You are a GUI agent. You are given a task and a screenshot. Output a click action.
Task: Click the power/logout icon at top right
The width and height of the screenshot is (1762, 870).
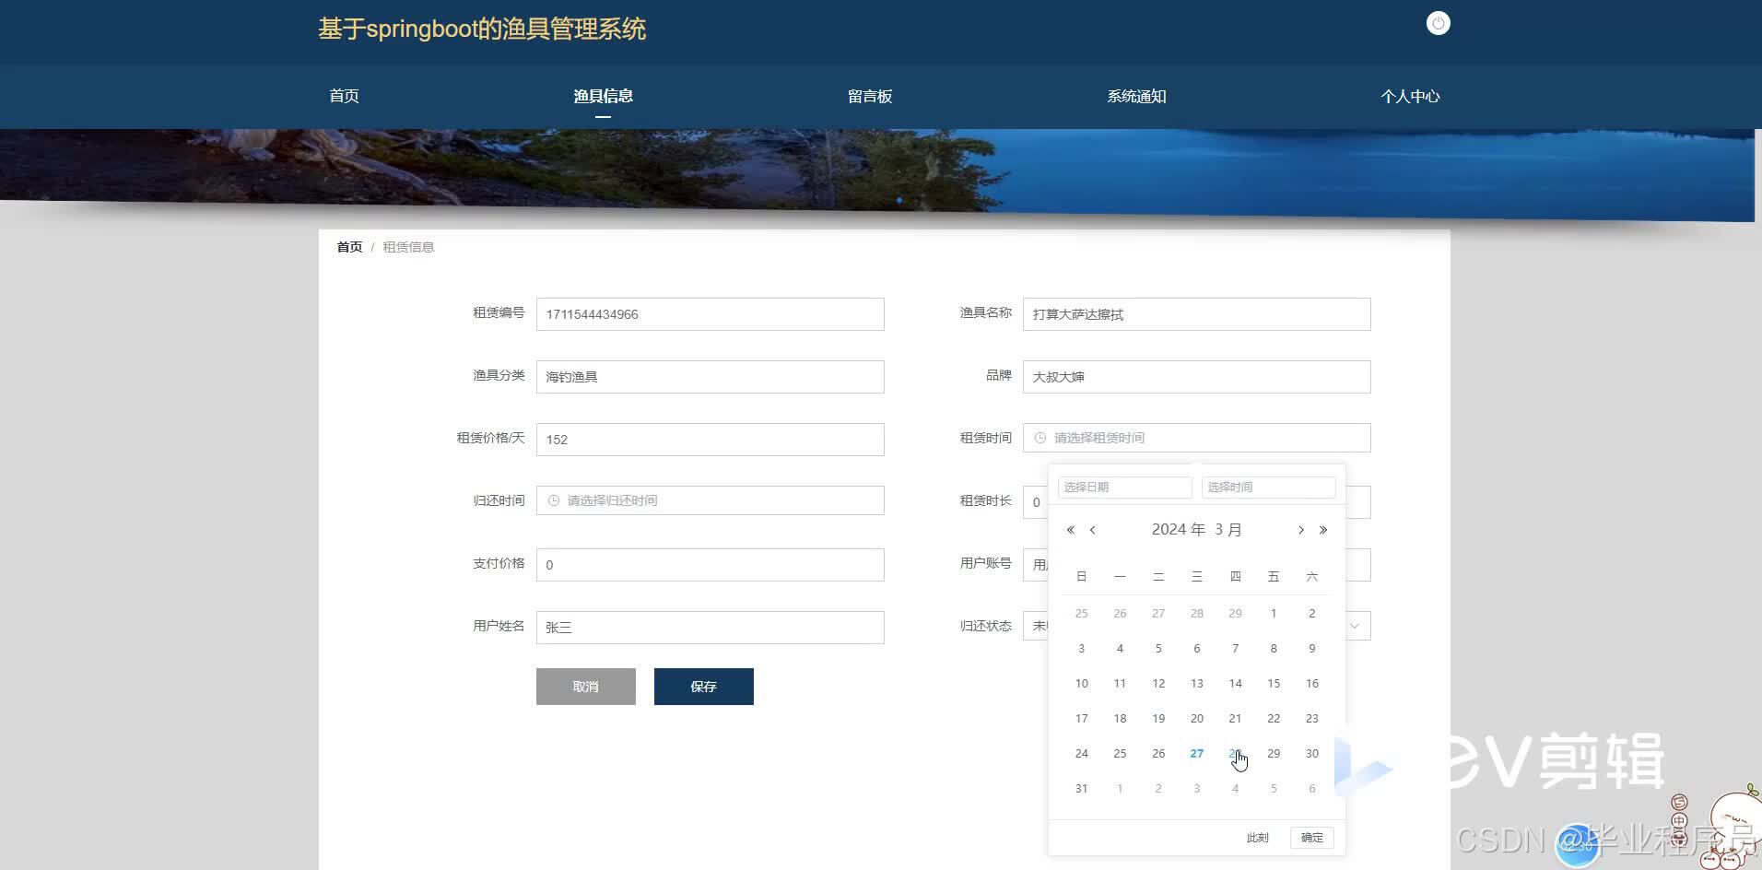(x=1438, y=23)
